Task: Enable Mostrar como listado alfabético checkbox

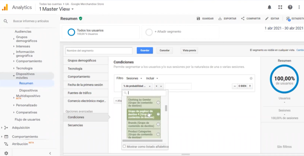Action: (124, 147)
